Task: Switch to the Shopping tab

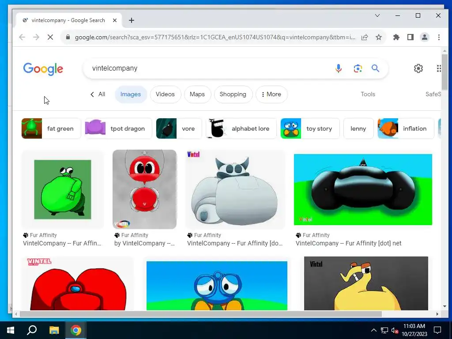Action: (233, 94)
